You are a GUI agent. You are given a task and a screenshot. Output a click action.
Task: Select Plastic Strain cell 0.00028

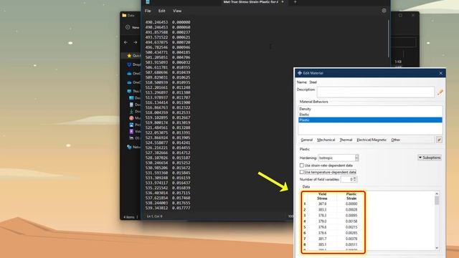(x=351, y=210)
